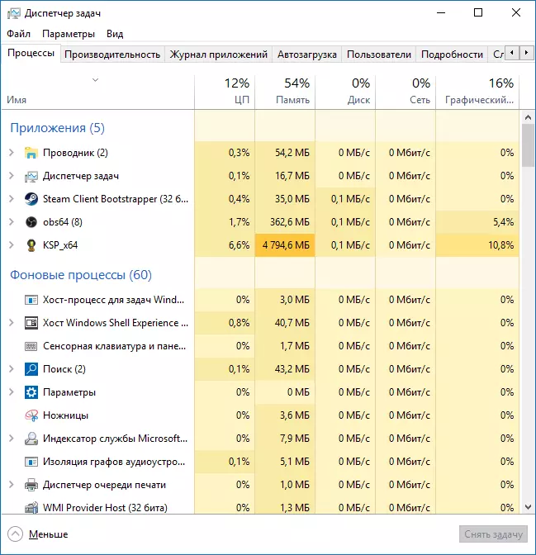
Task: Click the Steam Client Bootstrapper icon
Action: coord(31,199)
